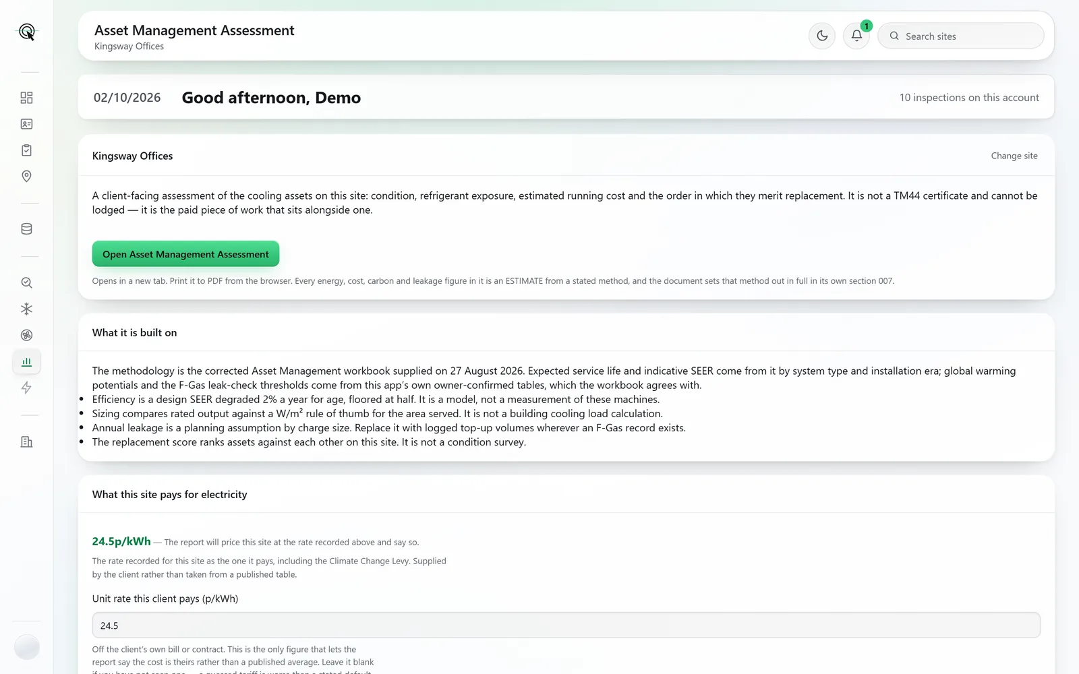Click Change site link

pyautogui.click(x=1014, y=156)
